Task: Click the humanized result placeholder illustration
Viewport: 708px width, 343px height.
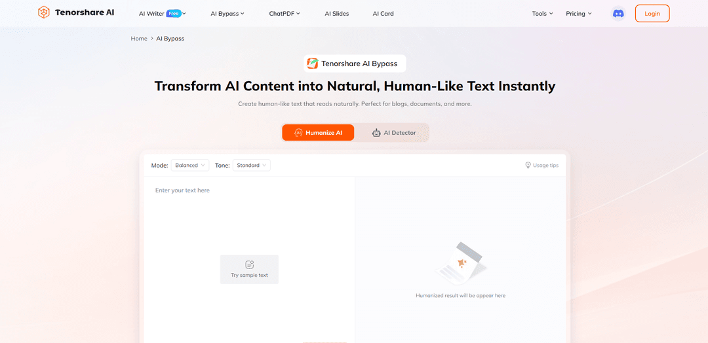Action: tap(461, 264)
